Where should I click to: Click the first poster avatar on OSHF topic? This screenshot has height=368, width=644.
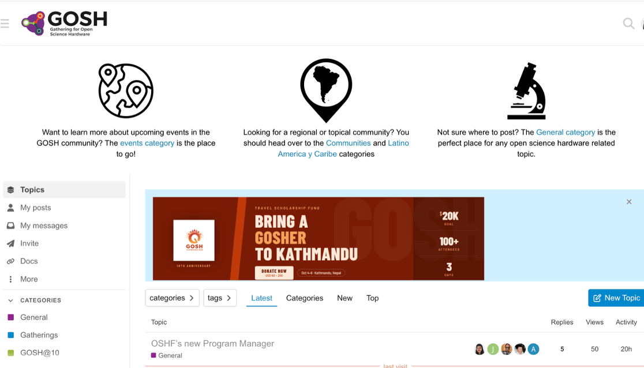(480, 349)
